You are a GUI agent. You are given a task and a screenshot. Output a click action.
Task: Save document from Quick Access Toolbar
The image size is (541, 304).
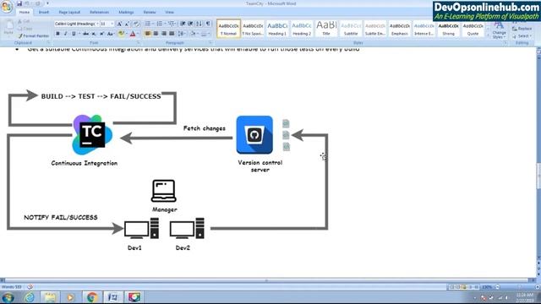[x=19, y=3]
